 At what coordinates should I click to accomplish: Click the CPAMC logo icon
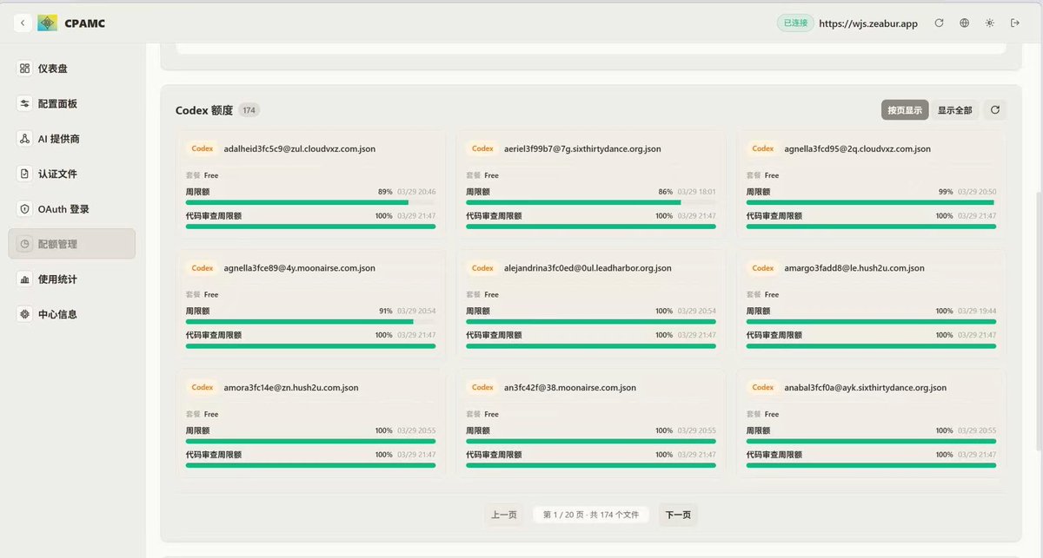[x=47, y=23]
